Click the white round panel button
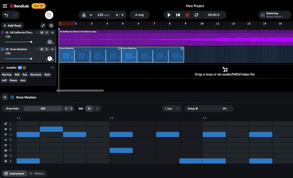 pyautogui.click(x=49, y=15)
